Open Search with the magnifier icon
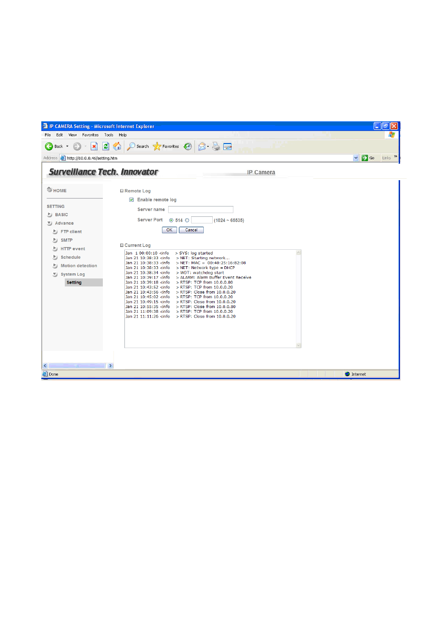The image size is (448, 635). [131, 146]
